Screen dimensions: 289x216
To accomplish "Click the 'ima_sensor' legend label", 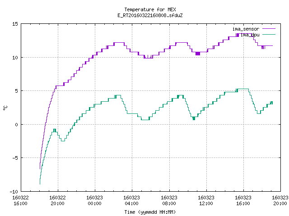I will coord(246,29).
